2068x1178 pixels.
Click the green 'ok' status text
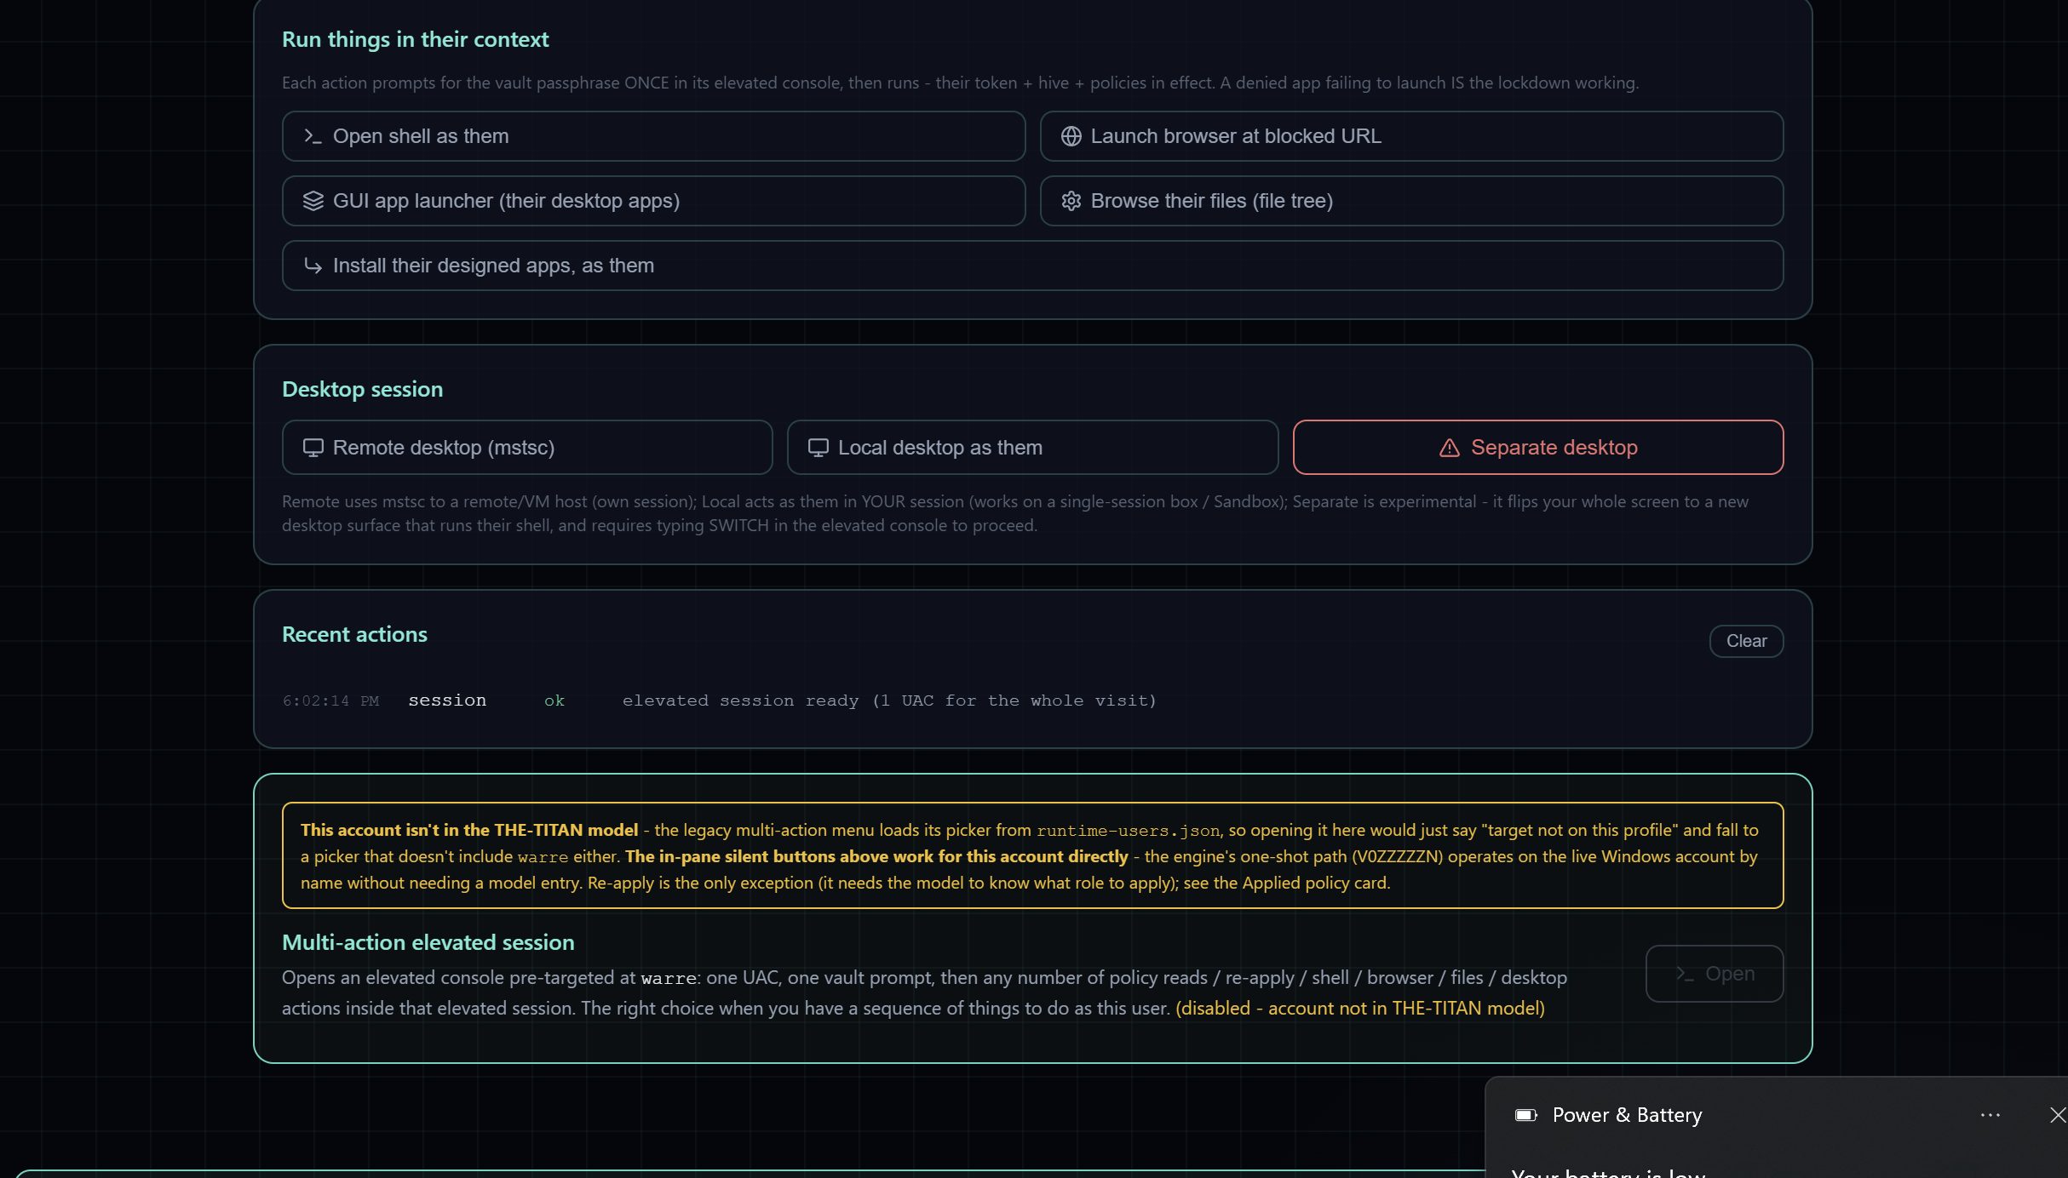554,701
